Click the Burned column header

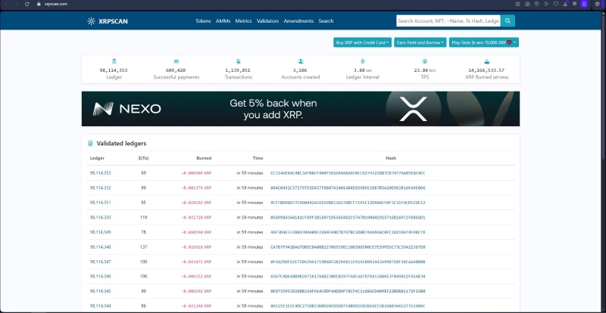[x=204, y=158]
